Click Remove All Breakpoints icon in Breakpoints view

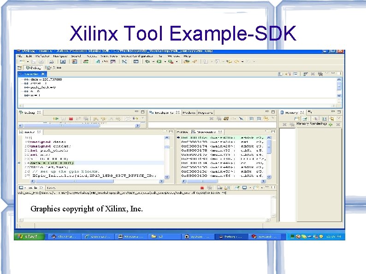point(219,119)
